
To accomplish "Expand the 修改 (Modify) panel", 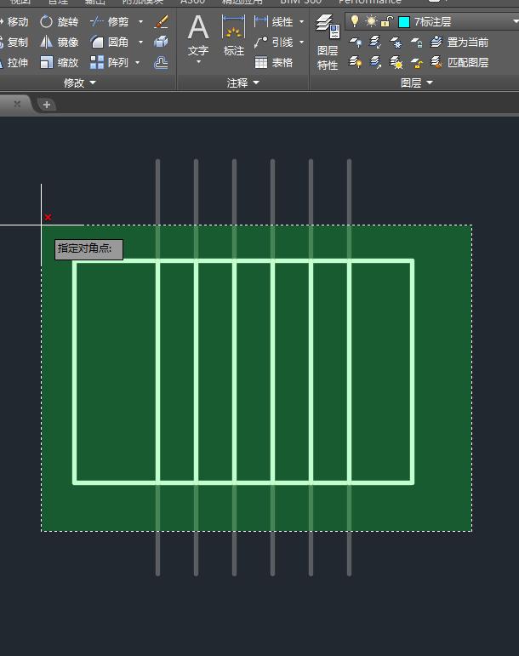I will pos(80,83).
